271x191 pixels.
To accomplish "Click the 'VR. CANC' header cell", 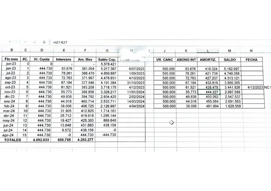I will (164, 60).
